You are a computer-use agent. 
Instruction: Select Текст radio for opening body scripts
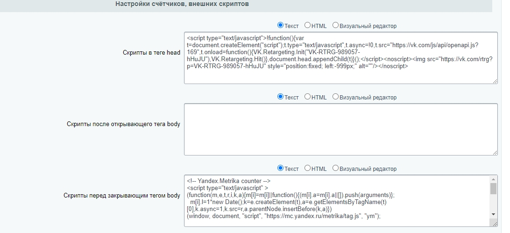click(x=281, y=97)
